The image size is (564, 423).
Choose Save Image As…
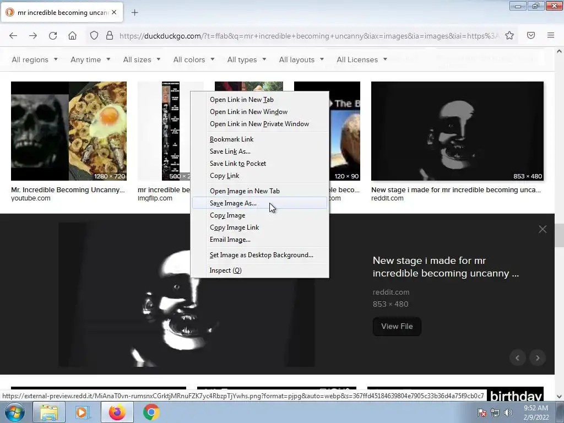[x=260, y=203]
